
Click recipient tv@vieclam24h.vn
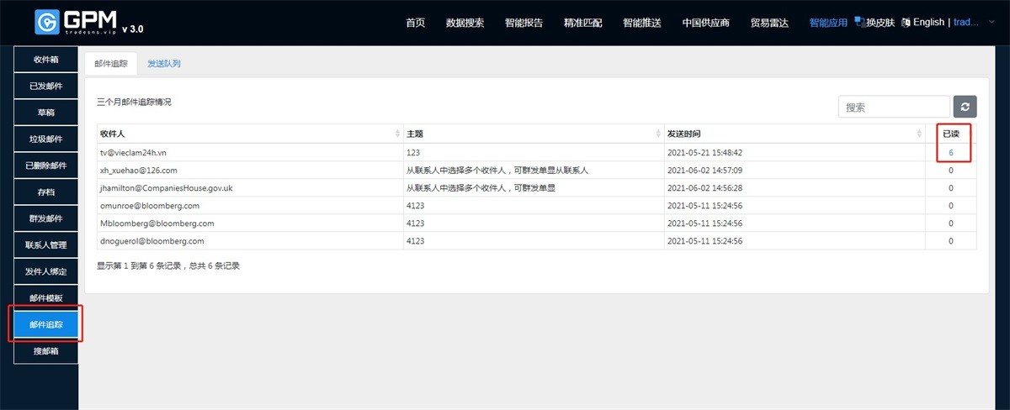pos(133,152)
